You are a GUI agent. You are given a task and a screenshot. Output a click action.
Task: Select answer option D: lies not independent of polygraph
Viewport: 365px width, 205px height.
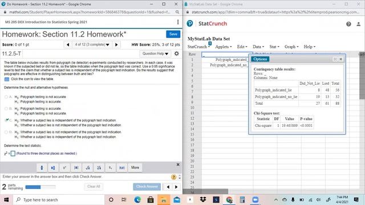(6, 132)
